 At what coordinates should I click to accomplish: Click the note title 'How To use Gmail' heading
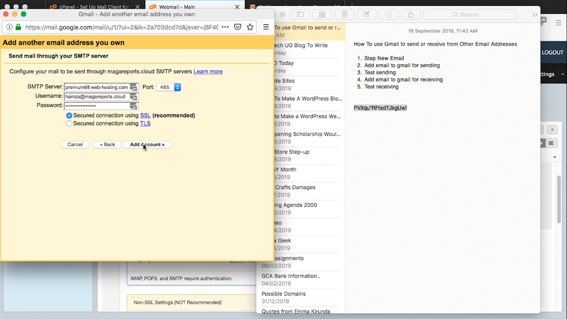[x=435, y=44]
